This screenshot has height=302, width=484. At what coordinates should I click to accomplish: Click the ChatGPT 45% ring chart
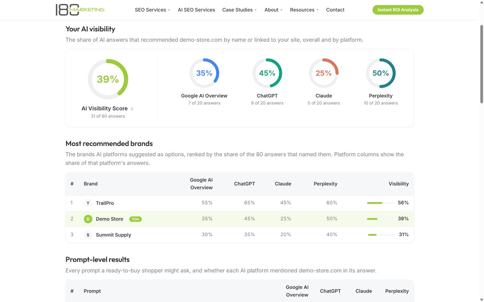point(267,73)
